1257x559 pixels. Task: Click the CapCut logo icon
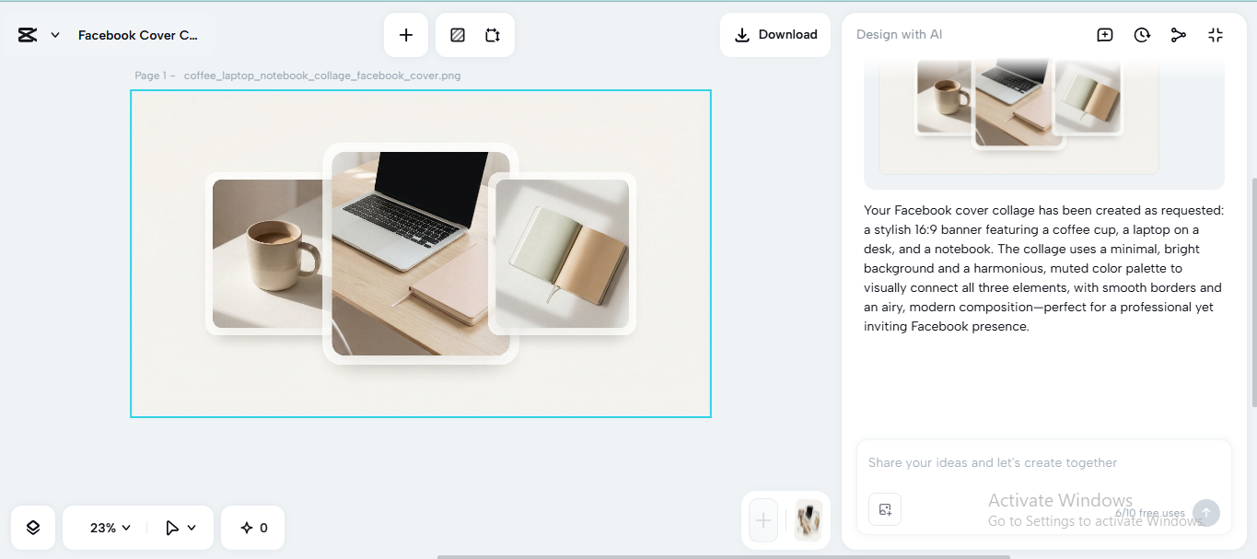click(x=28, y=35)
